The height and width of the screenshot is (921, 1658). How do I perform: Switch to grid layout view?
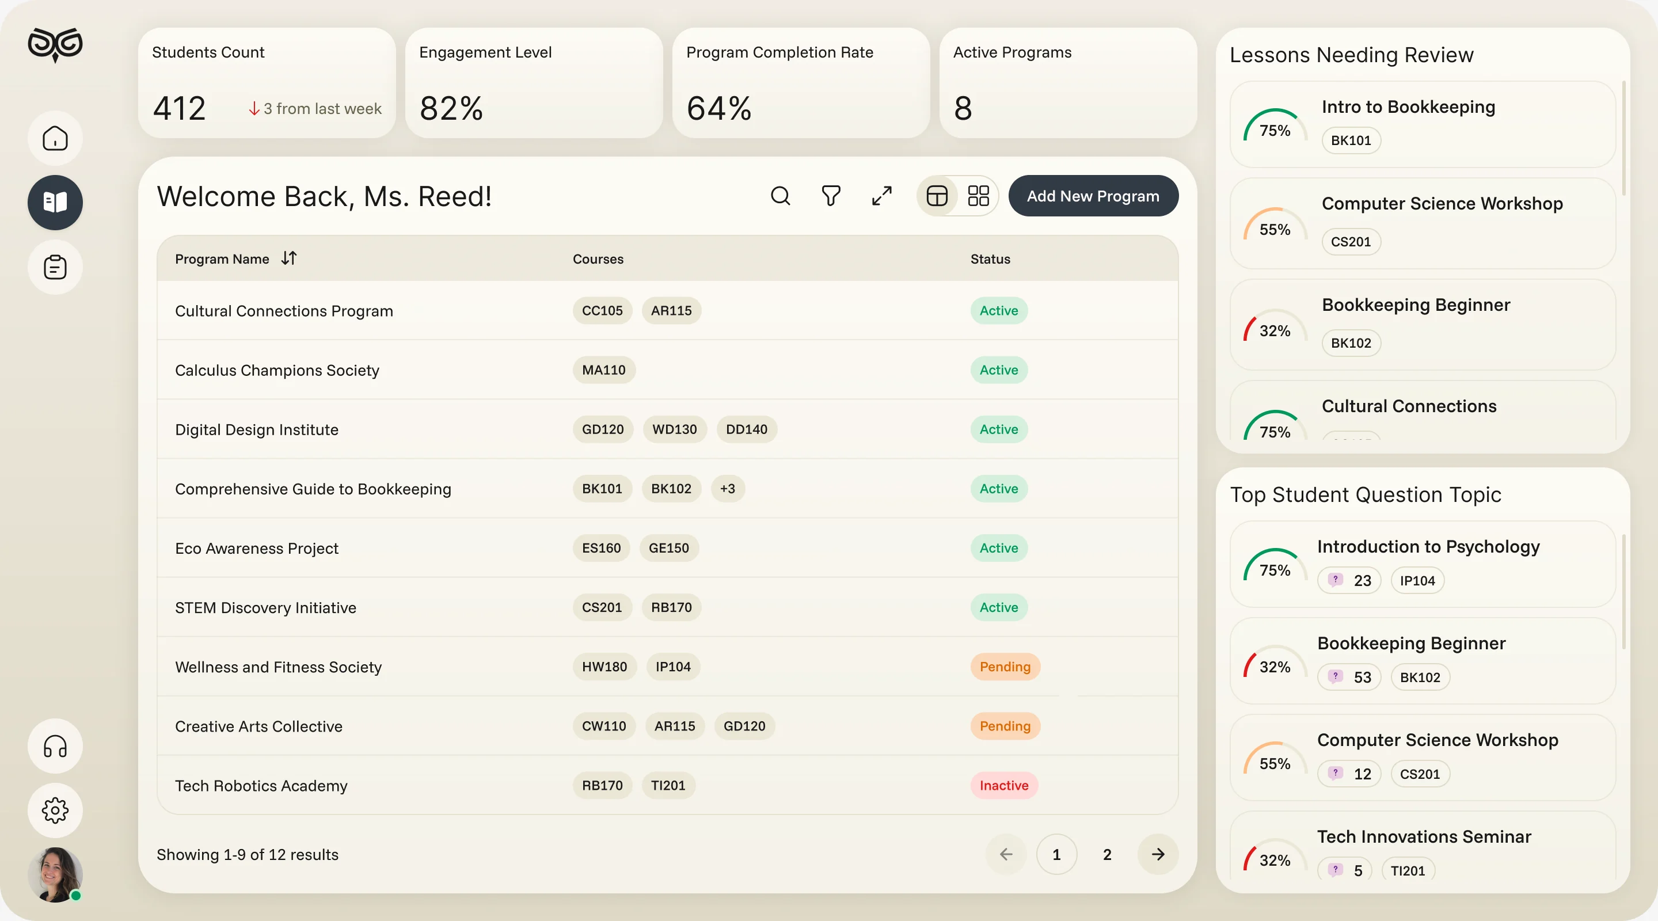coord(978,196)
